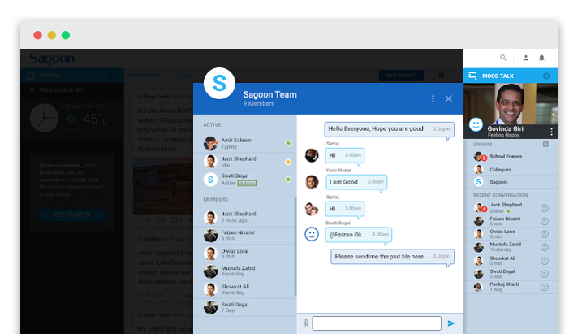Switch to the My Secrets tab
This screenshot has height=334, width=582.
point(184,75)
